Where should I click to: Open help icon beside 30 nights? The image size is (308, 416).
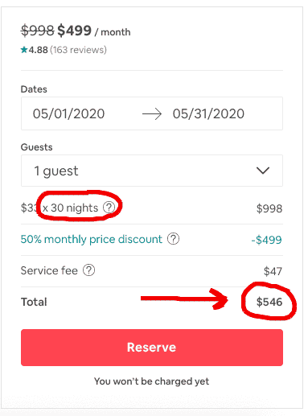(109, 208)
